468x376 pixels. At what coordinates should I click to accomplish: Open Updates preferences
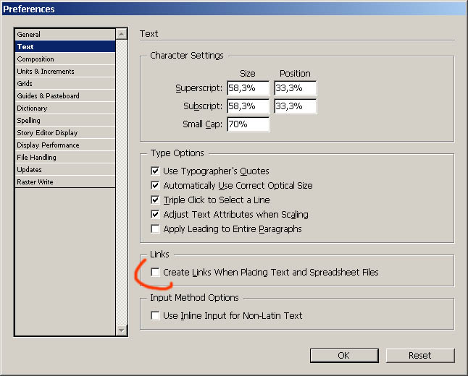click(65, 169)
